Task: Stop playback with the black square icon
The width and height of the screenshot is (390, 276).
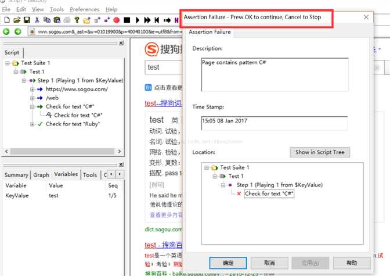Action: click(x=127, y=20)
